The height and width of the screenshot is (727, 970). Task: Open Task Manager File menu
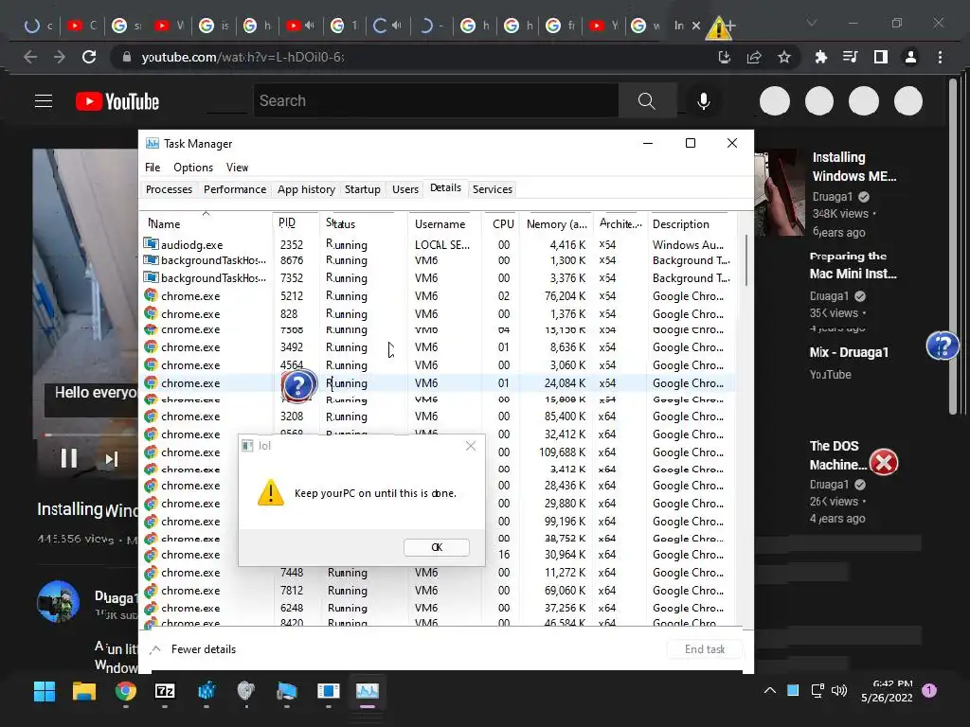[x=153, y=168]
